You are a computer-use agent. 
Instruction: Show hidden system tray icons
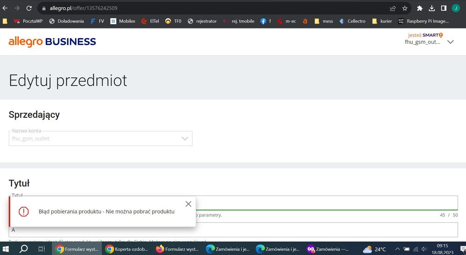click(x=397, y=249)
